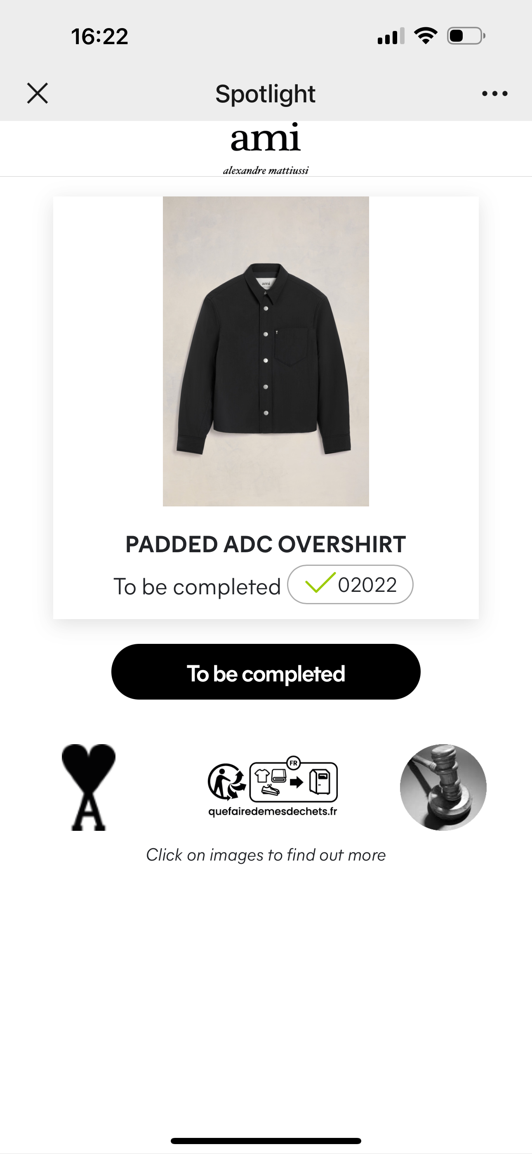Open the Triman recycling figure icon
This screenshot has height=1154, width=532.
click(x=226, y=782)
